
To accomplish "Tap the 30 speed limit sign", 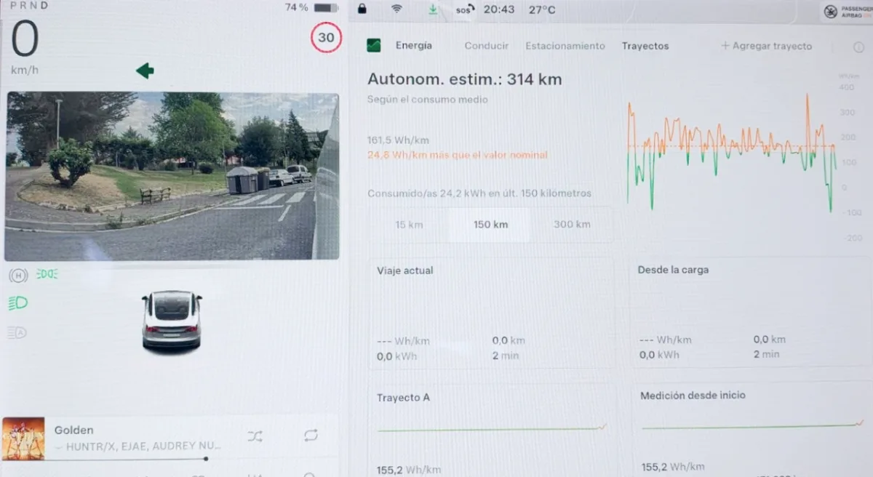I will pyautogui.click(x=327, y=38).
